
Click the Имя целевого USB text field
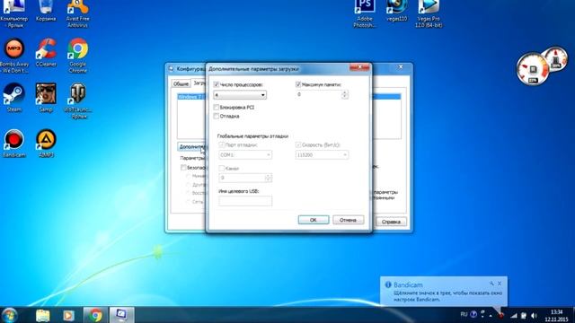pos(245,201)
